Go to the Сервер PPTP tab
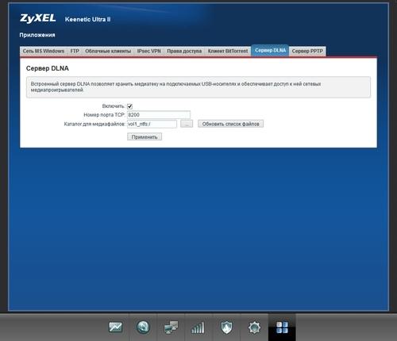 point(307,51)
